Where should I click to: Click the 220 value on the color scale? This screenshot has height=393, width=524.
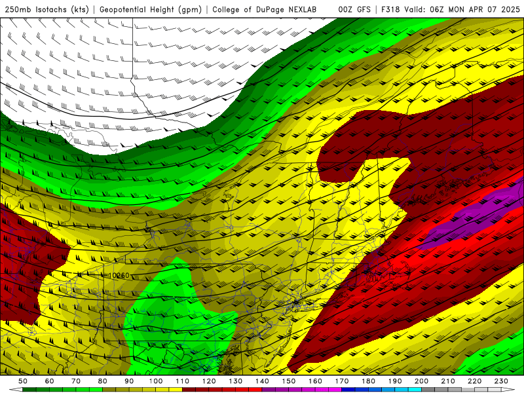point(474,381)
